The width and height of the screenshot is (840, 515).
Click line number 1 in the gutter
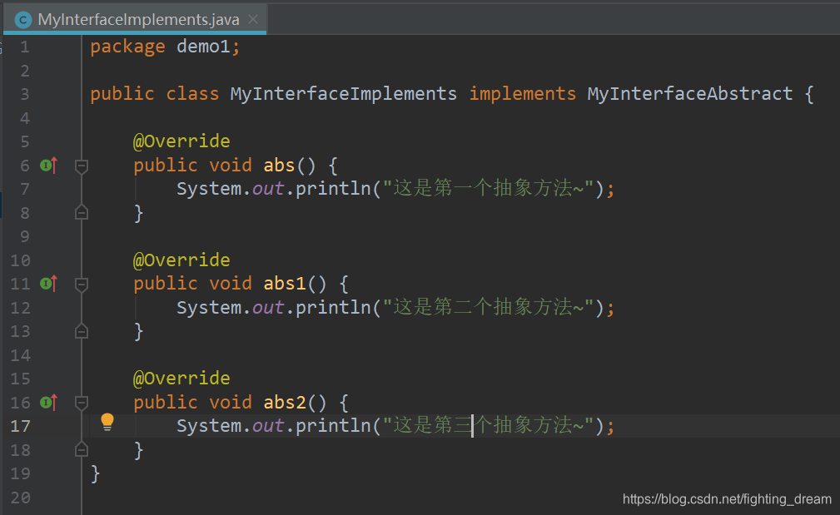pyautogui.click(x=25, y=47)
